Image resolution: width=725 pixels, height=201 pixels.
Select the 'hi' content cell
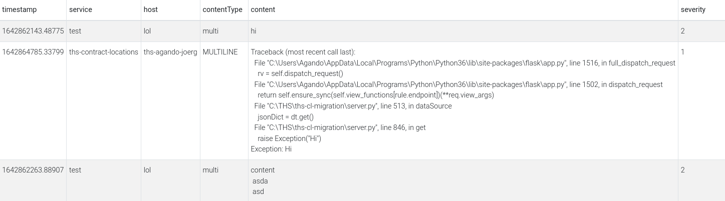pyautogui.click(x=254, y=31)
